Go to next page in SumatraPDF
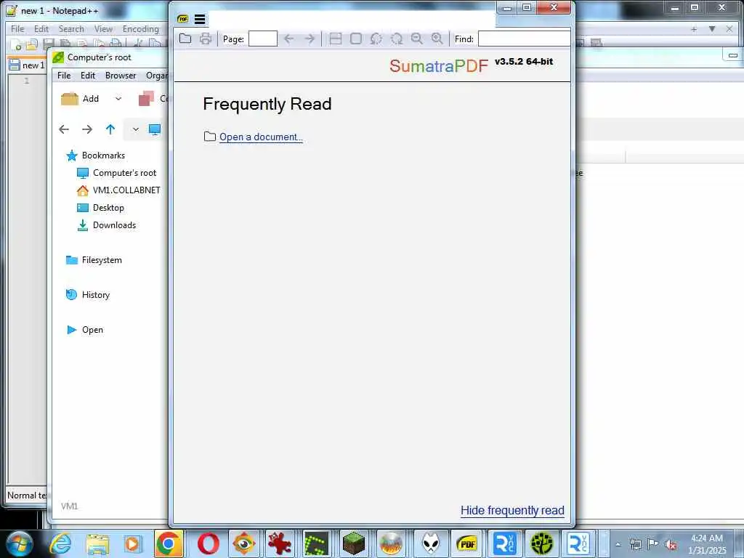Screen dimensions: 744x558 click(x=310, y=39)
